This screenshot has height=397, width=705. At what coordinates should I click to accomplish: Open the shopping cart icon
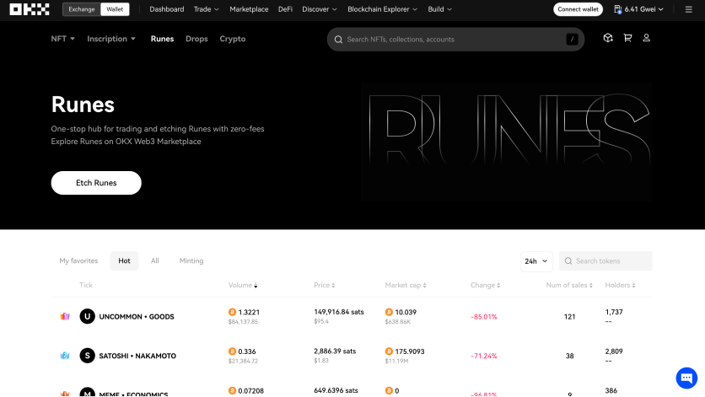coord(627,38)
